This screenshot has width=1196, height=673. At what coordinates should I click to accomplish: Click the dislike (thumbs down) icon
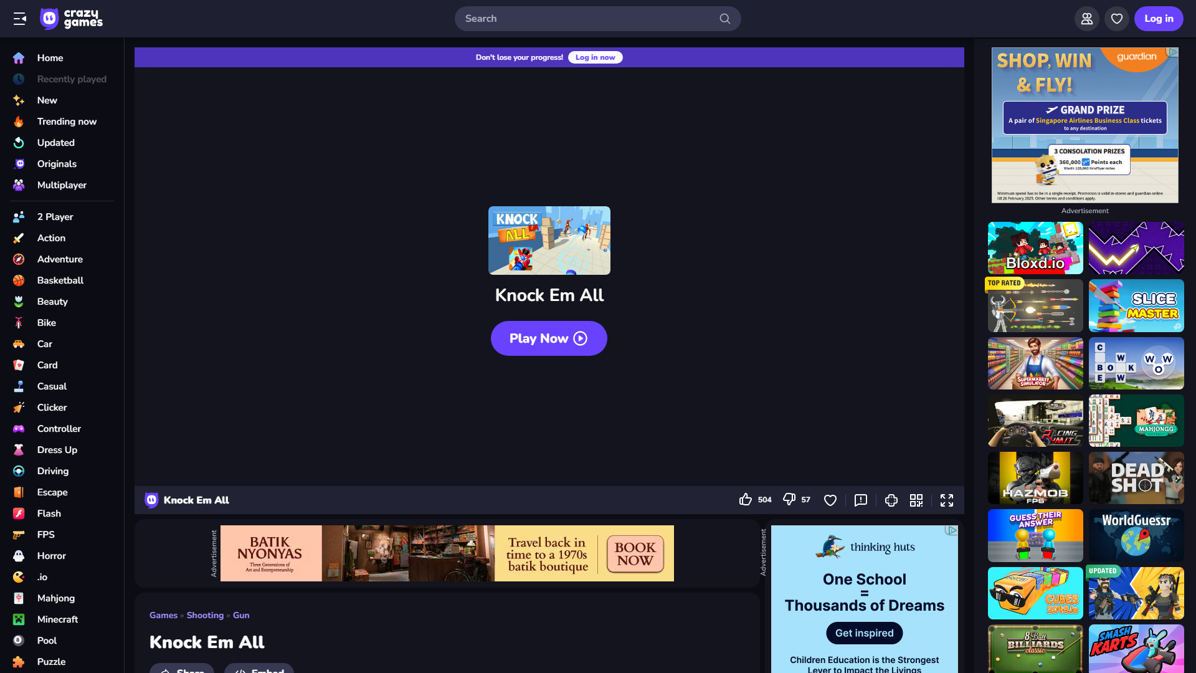[789, 500]
